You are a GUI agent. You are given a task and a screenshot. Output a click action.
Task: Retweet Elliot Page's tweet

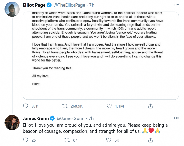(x=64, y=106)
